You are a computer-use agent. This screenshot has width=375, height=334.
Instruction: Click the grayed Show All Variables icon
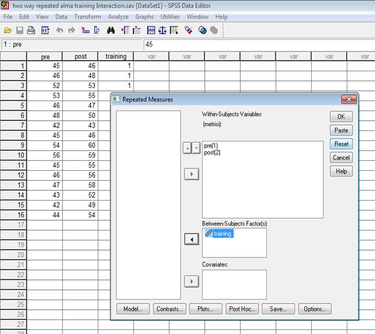click(214, 30)
